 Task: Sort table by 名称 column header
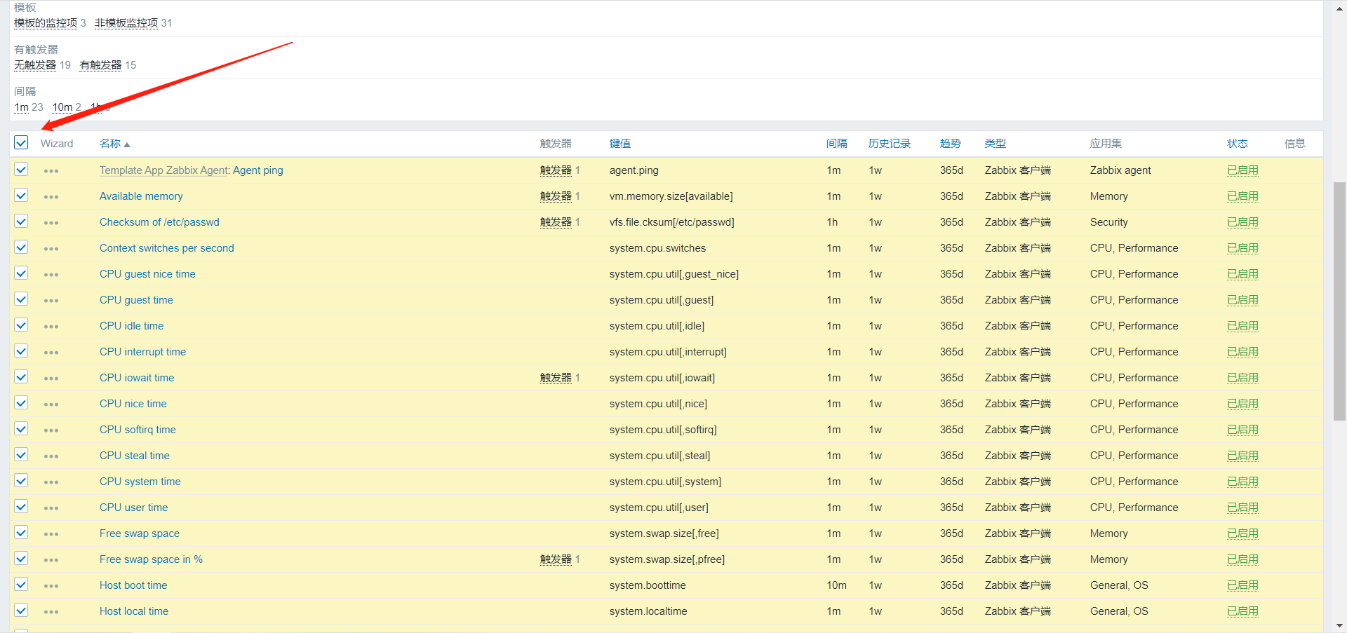point(110,144)
